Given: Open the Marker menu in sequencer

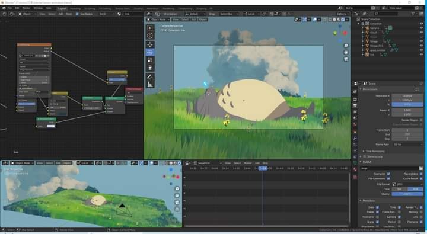Looking at the screenshot, I should tap(248, 164).
